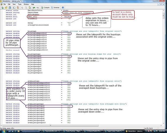Click the horizontal scrollbar thumb
This screenshot has height=133, width=167.
[51, 126]
